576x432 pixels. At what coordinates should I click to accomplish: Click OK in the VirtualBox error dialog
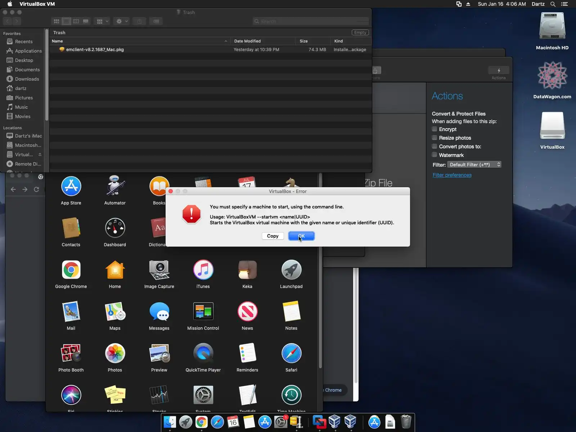(301, 236)
